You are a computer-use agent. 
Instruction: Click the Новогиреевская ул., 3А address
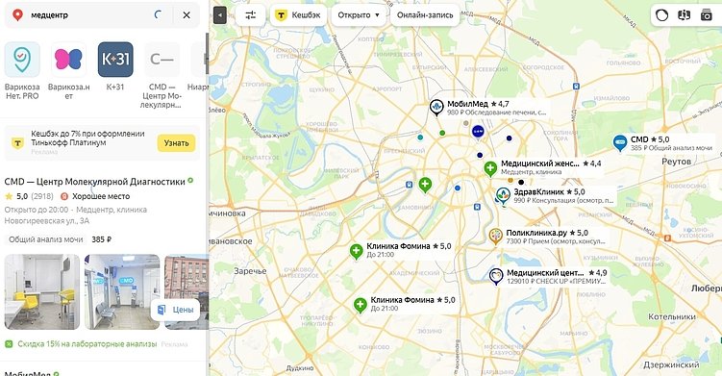[x=47, y=221]
